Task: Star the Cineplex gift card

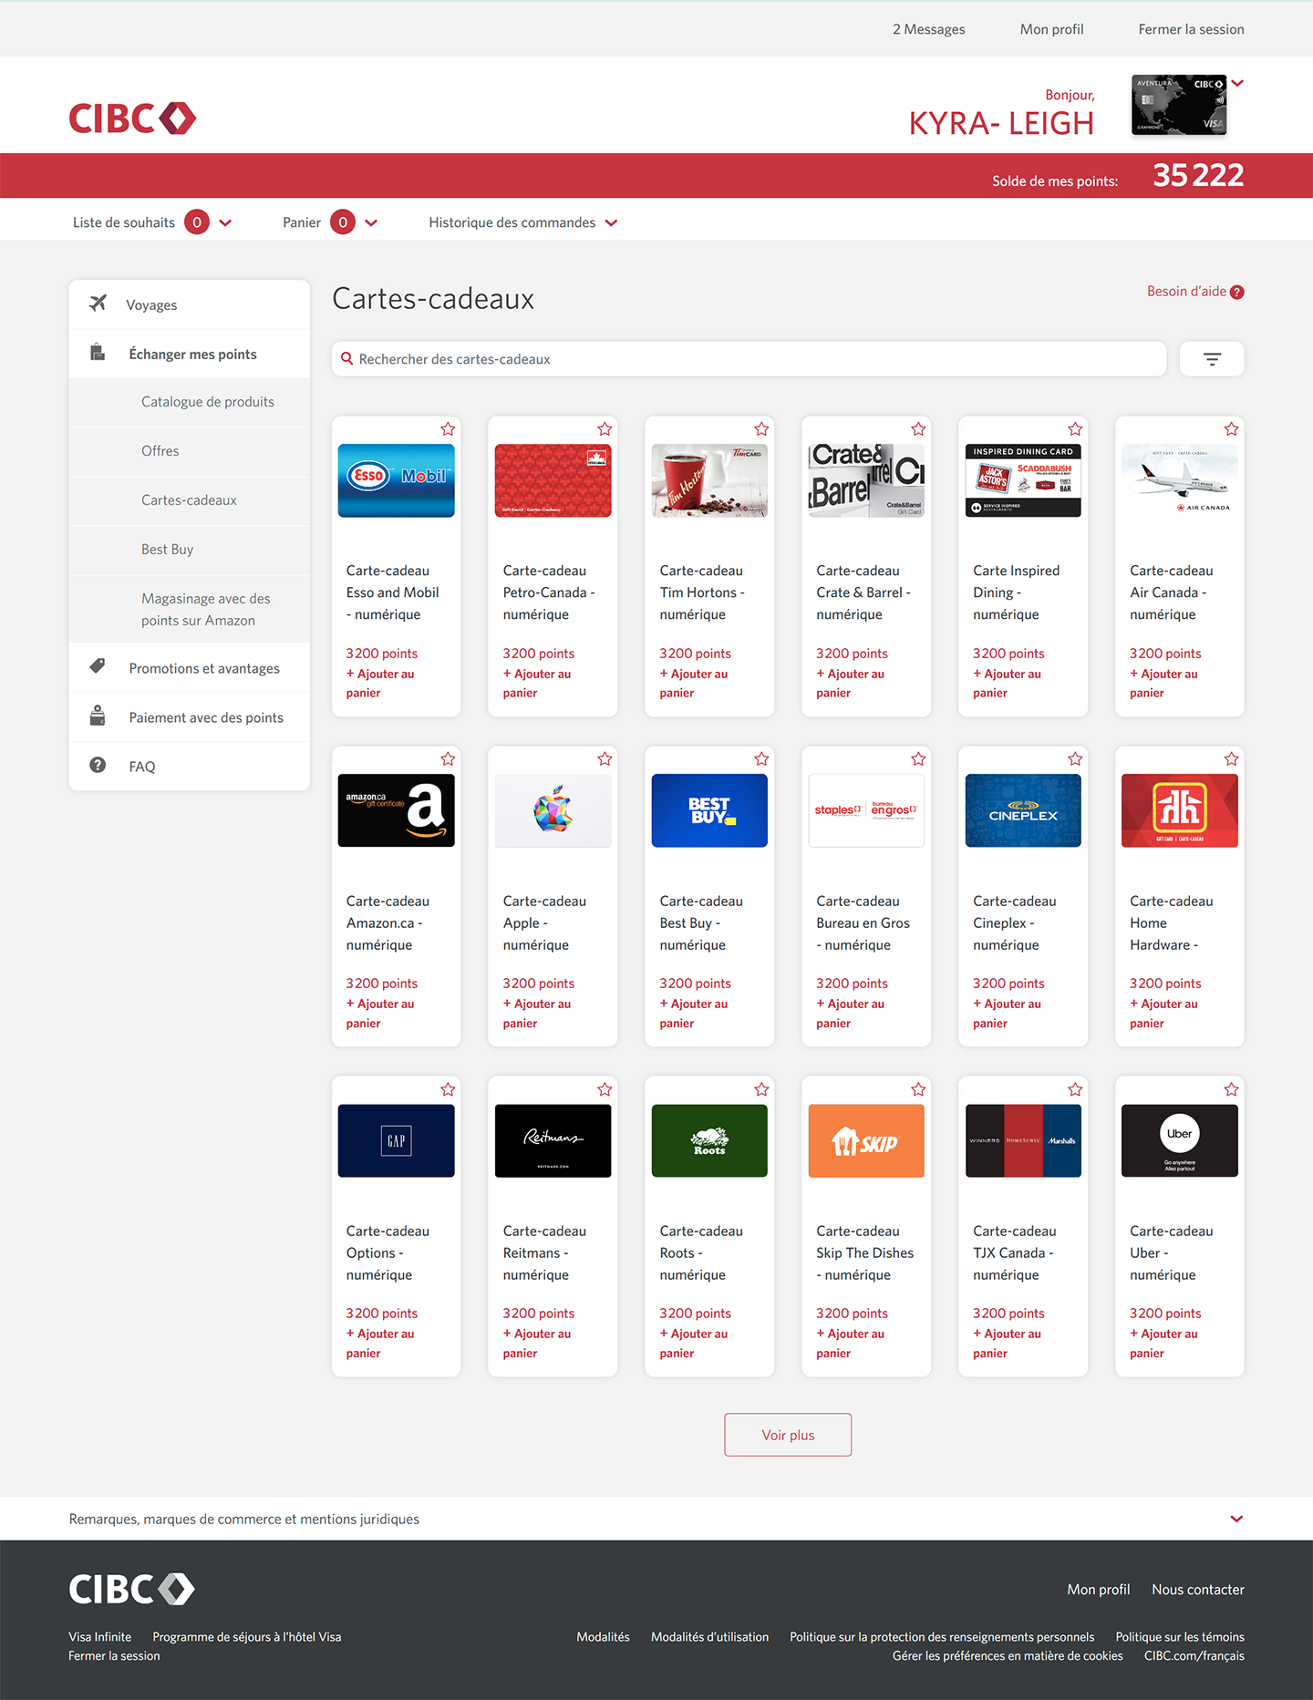Action: [1075, 759]
